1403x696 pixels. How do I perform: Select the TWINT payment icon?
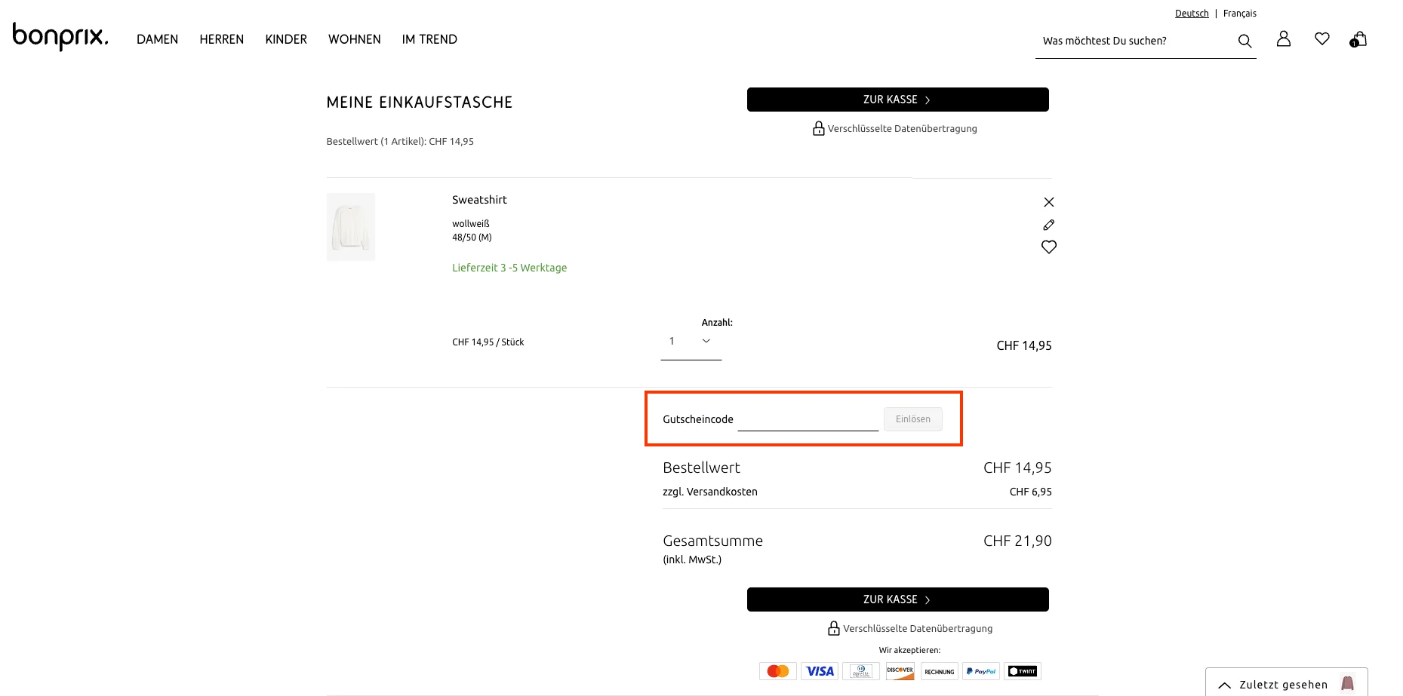(x=1023, y=670)
